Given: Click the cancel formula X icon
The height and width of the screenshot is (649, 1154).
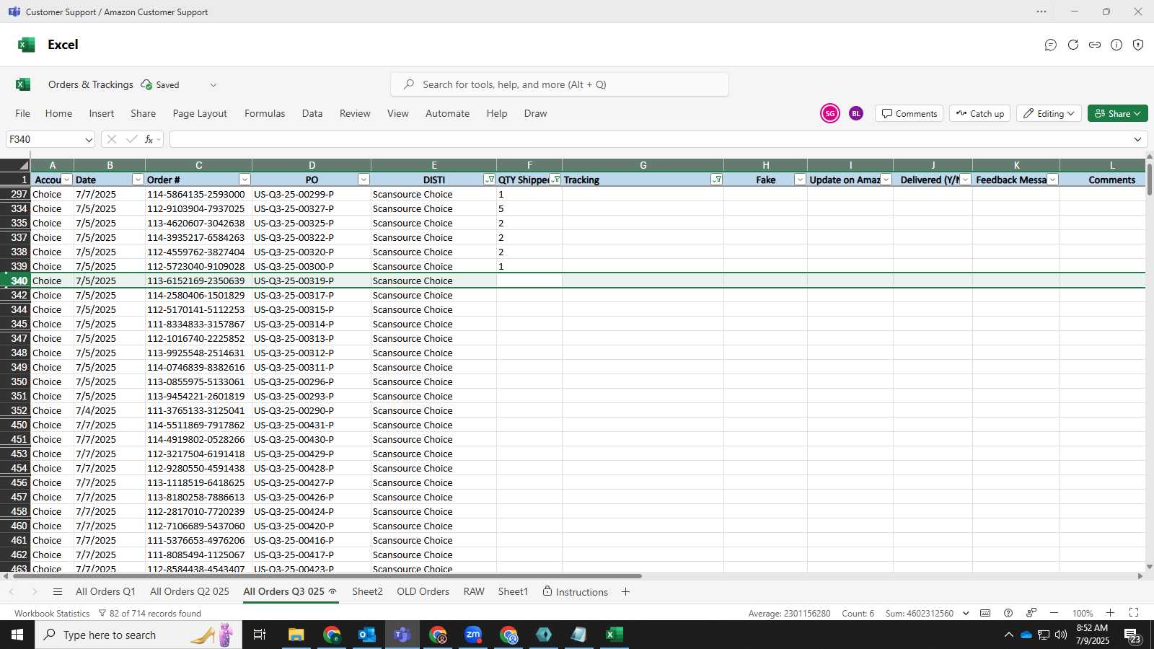Looking at the screenshot, I should (111, 139).
